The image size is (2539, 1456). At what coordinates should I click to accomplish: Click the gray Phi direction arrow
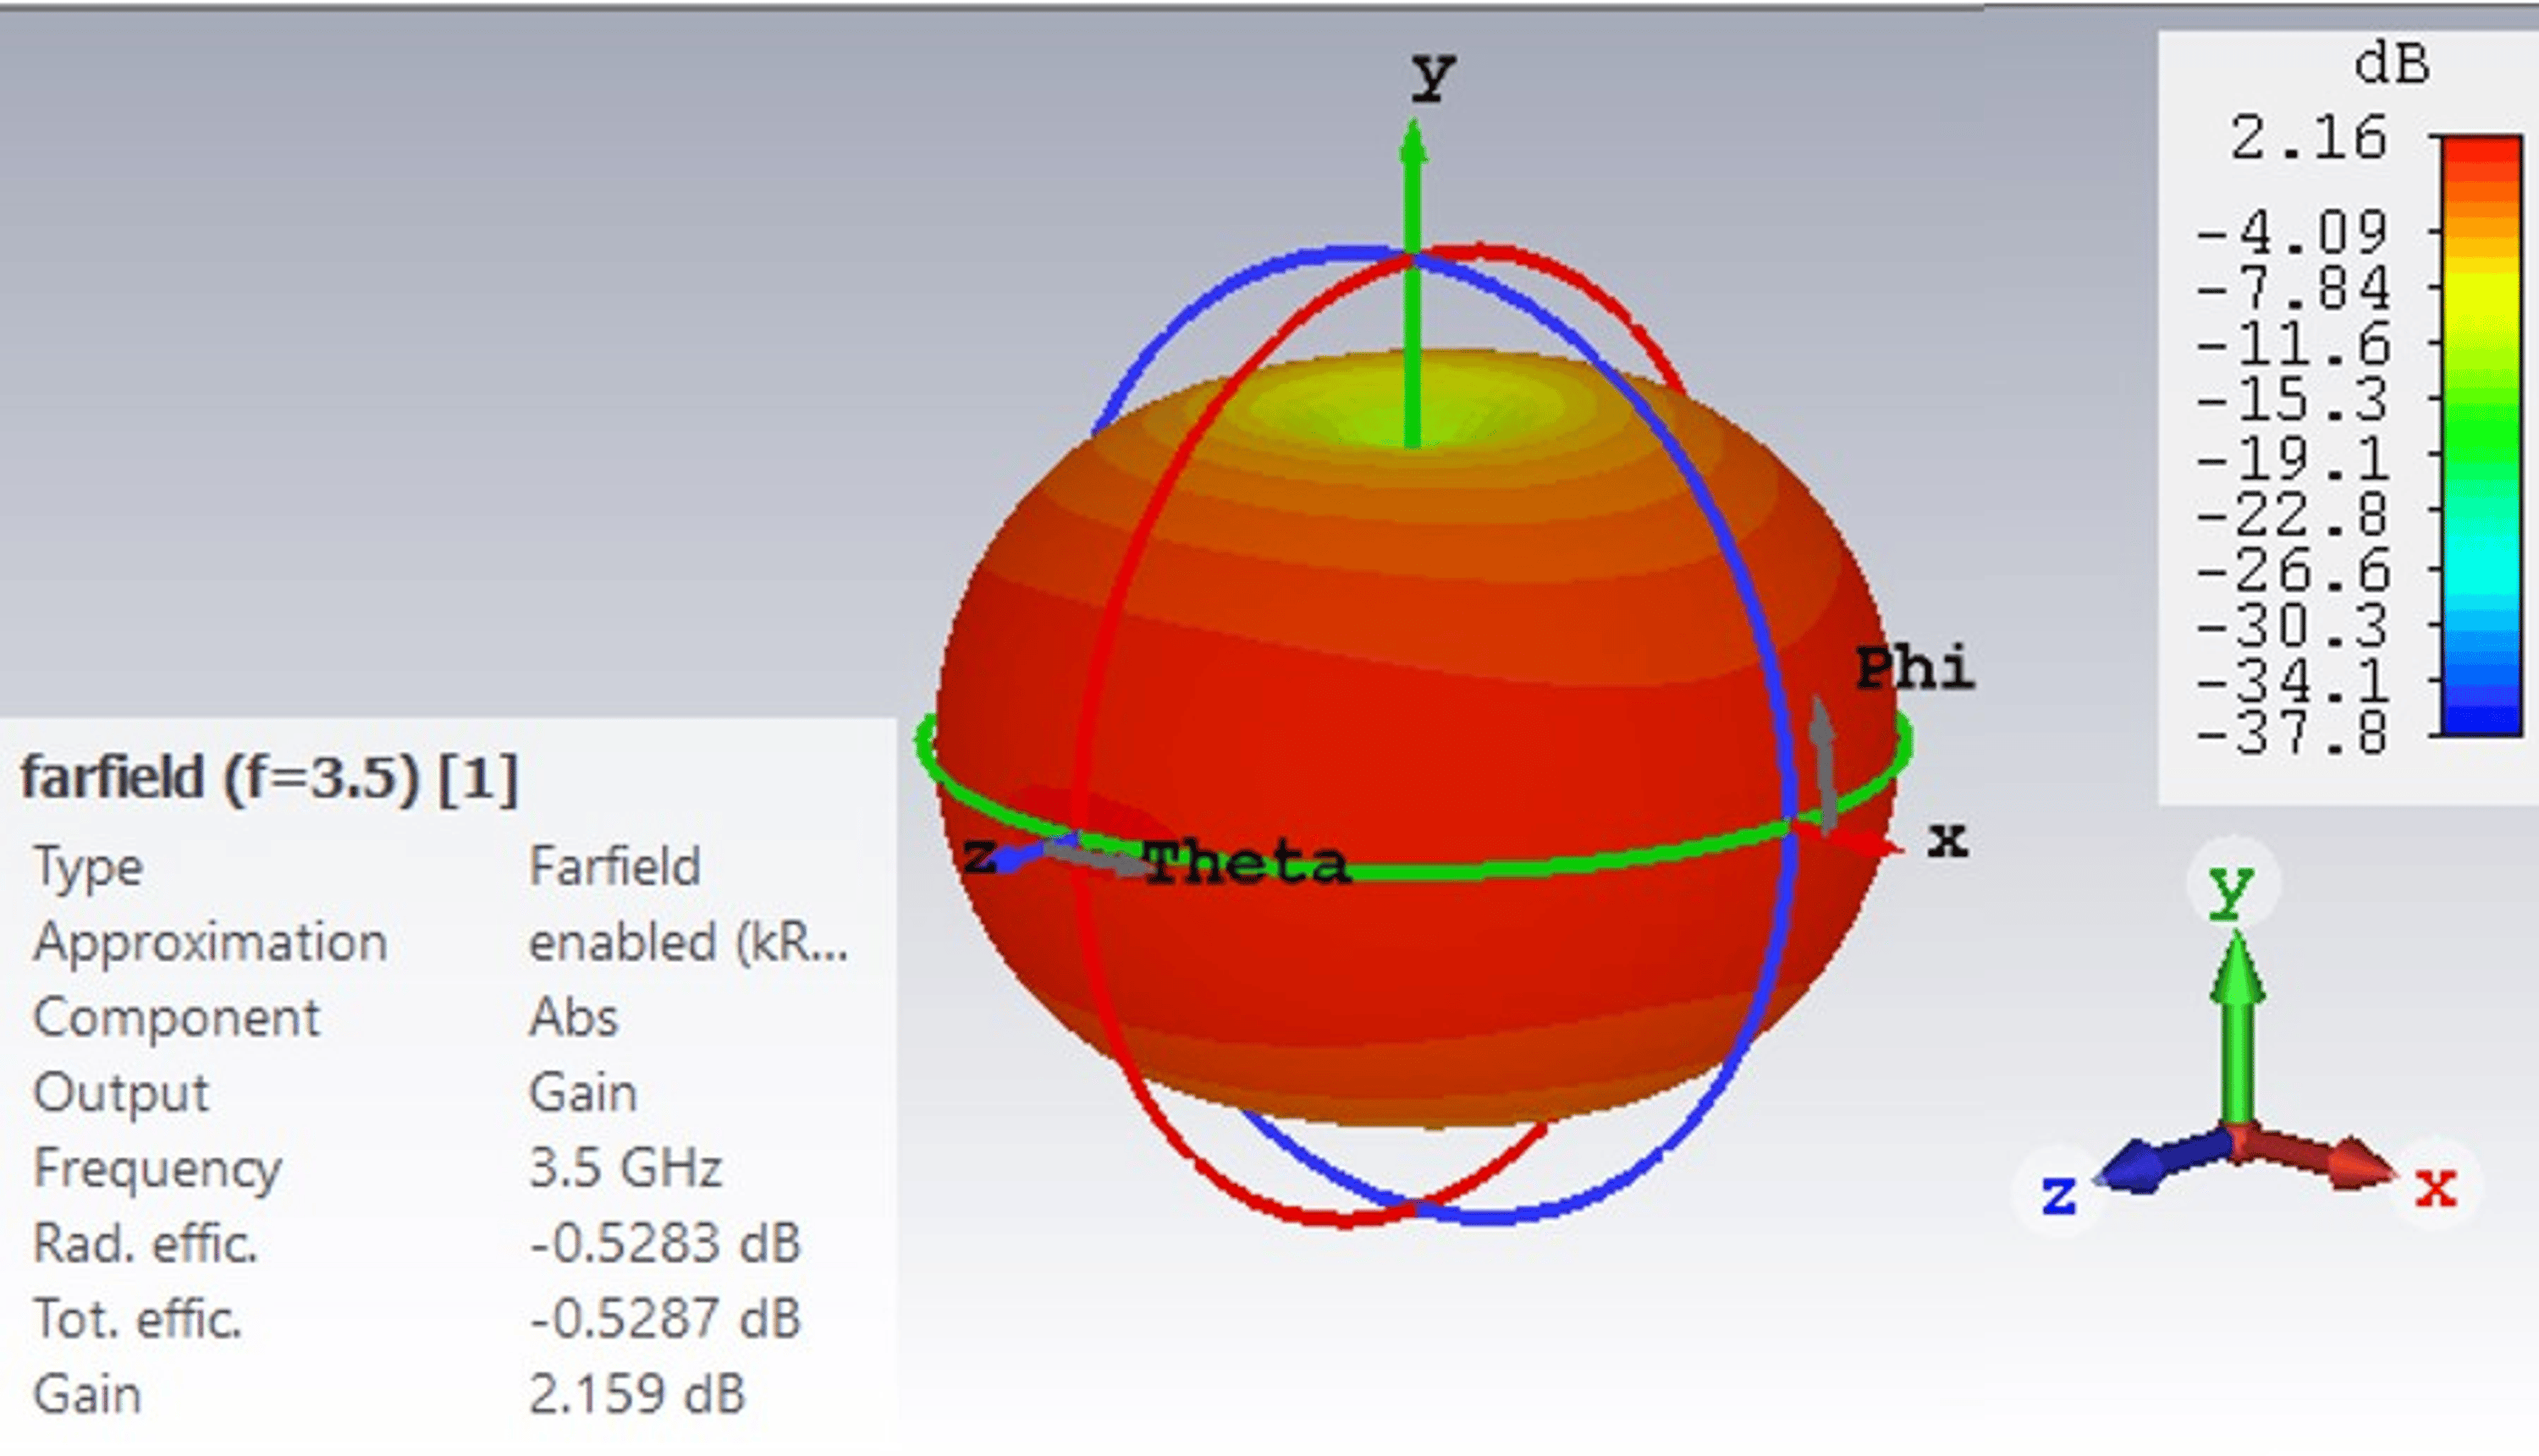pyautogui.click(x=1824, y=762)
